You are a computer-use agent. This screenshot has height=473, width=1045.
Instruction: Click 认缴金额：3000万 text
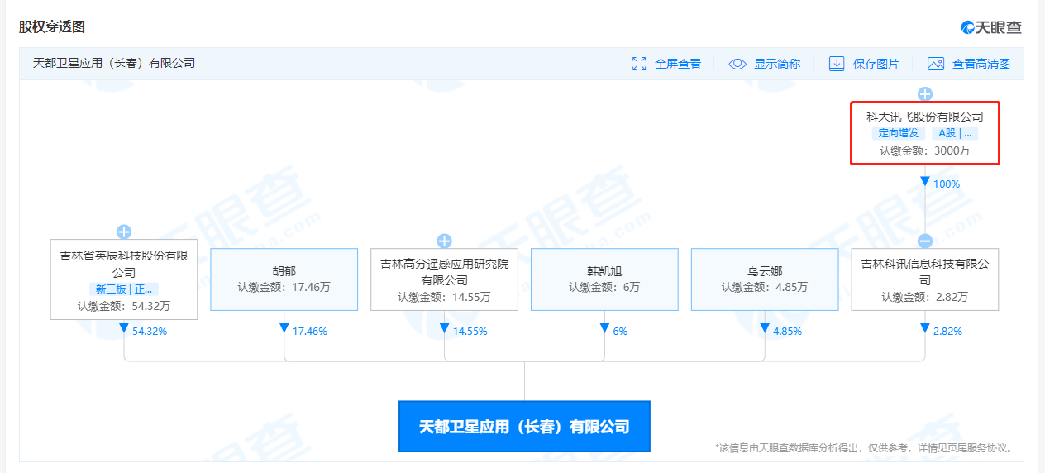coord(925,150)
